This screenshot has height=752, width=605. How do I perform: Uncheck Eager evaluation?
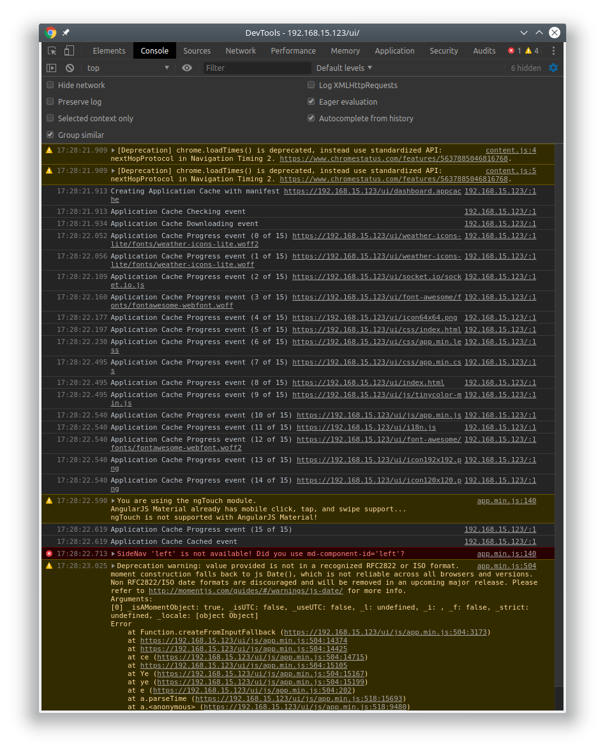point(311,101)
